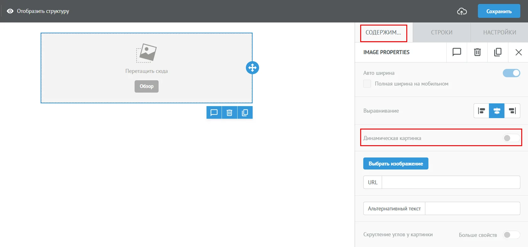Viewport: 528px width, 247px height.
Task: Align image to the left
Action: coord(482,111)
